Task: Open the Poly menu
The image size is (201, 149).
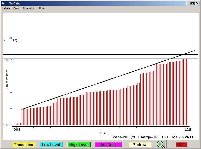Action: click(x=42, y=8)
